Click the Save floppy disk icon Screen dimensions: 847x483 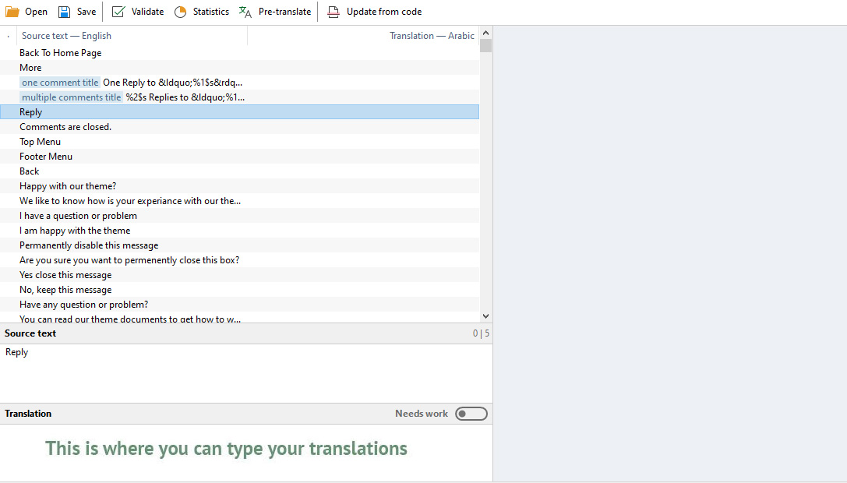pos(65,12)
